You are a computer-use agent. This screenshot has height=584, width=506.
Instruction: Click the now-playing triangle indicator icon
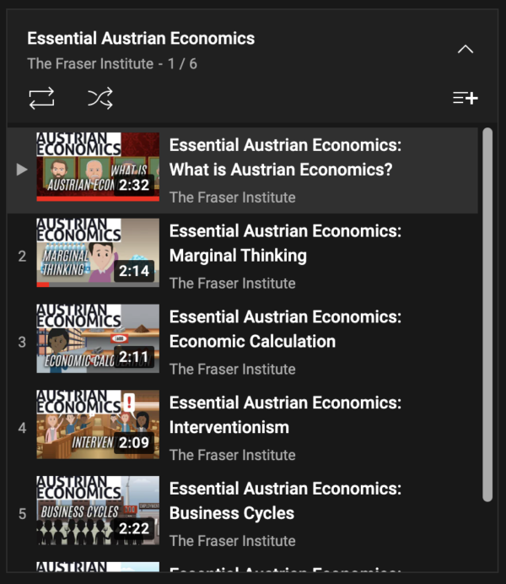(x=22, y=170)
